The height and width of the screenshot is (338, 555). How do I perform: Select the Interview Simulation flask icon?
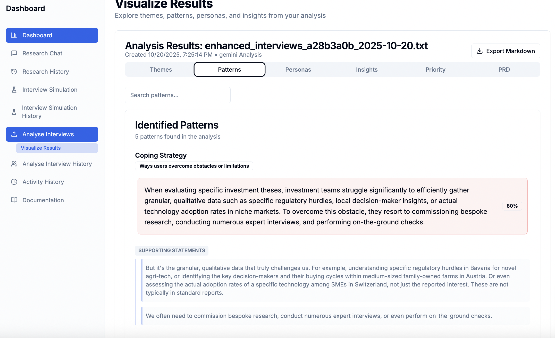coord(14,89)
